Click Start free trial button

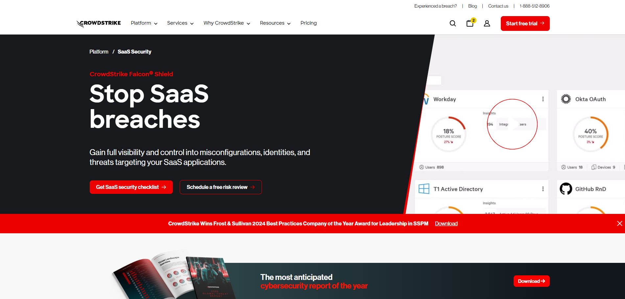tap(525, 23)
